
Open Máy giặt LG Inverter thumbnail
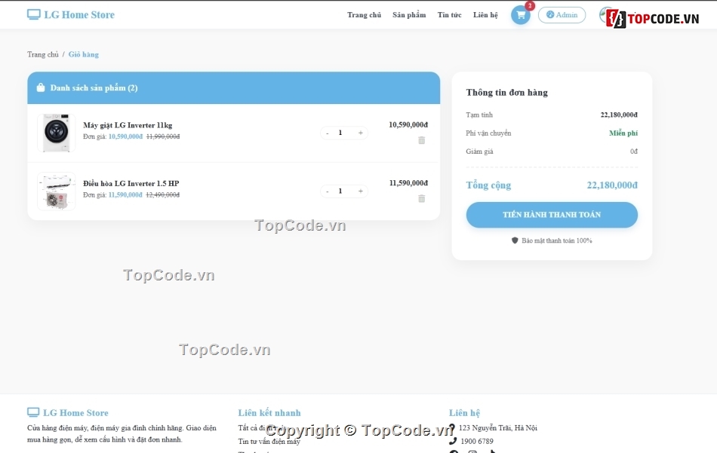pyautogui.click(x=57, y=133)
